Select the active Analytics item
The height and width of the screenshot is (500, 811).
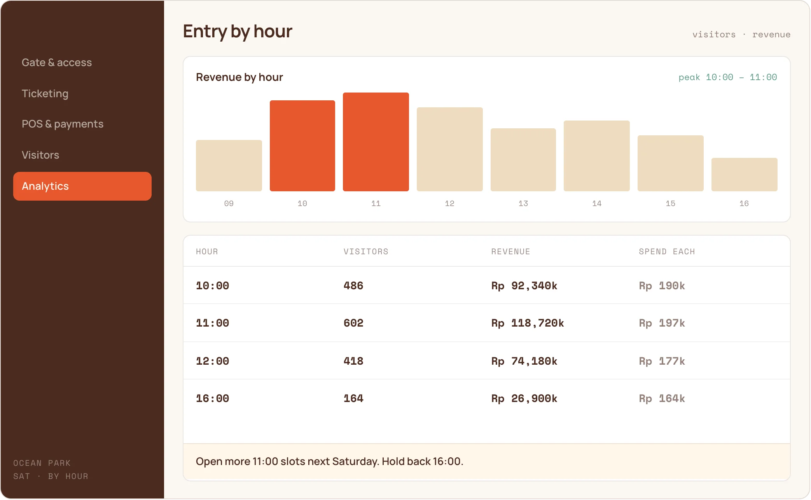tap(82, 186)
